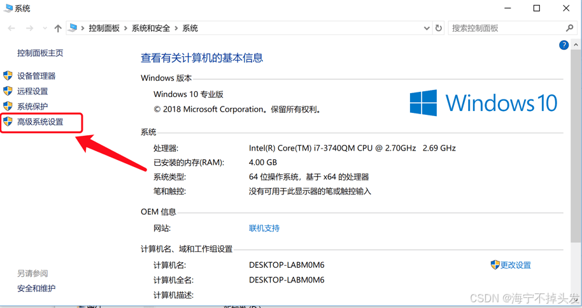Minimize the 系统 window
Viewport: 582px width, 308px height.
pyautogui.click(x=507, y=8)
